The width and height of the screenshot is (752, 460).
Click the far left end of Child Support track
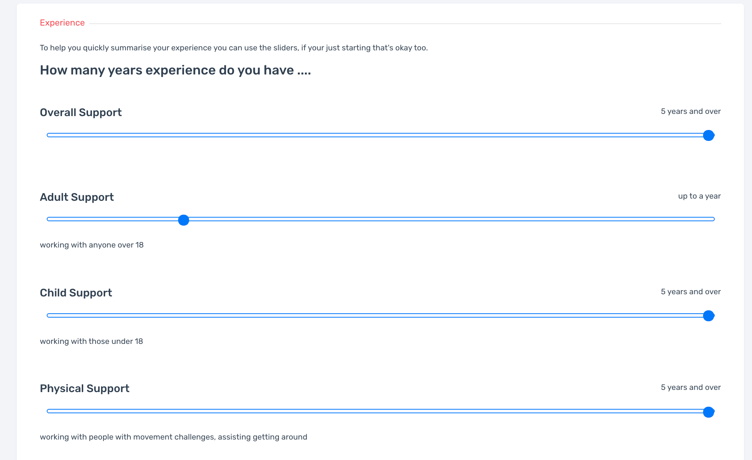pos(49,315)
